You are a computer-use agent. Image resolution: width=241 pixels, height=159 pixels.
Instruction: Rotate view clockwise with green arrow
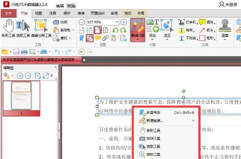pyautogui.click(x=123, y=30)
